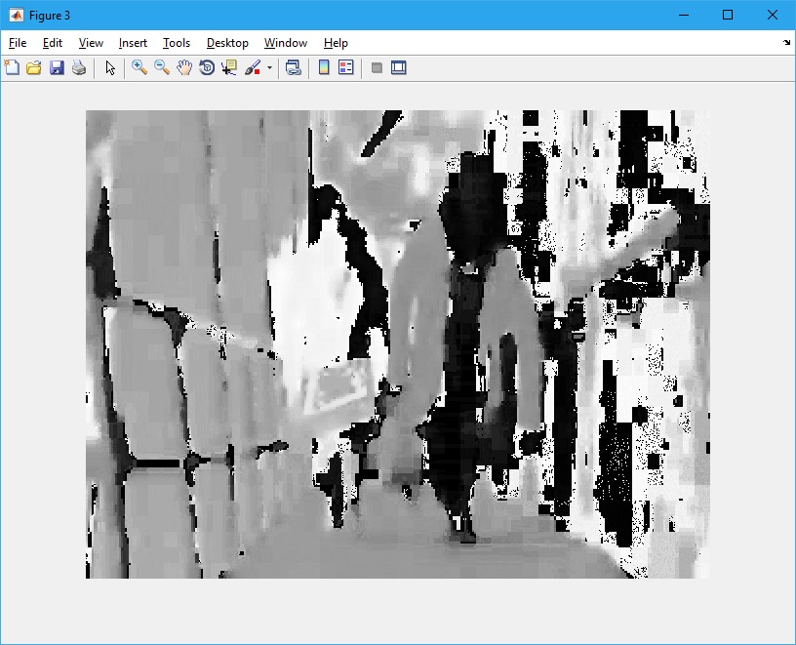Enable the Rotate 3D tool

tap(207, 67)
